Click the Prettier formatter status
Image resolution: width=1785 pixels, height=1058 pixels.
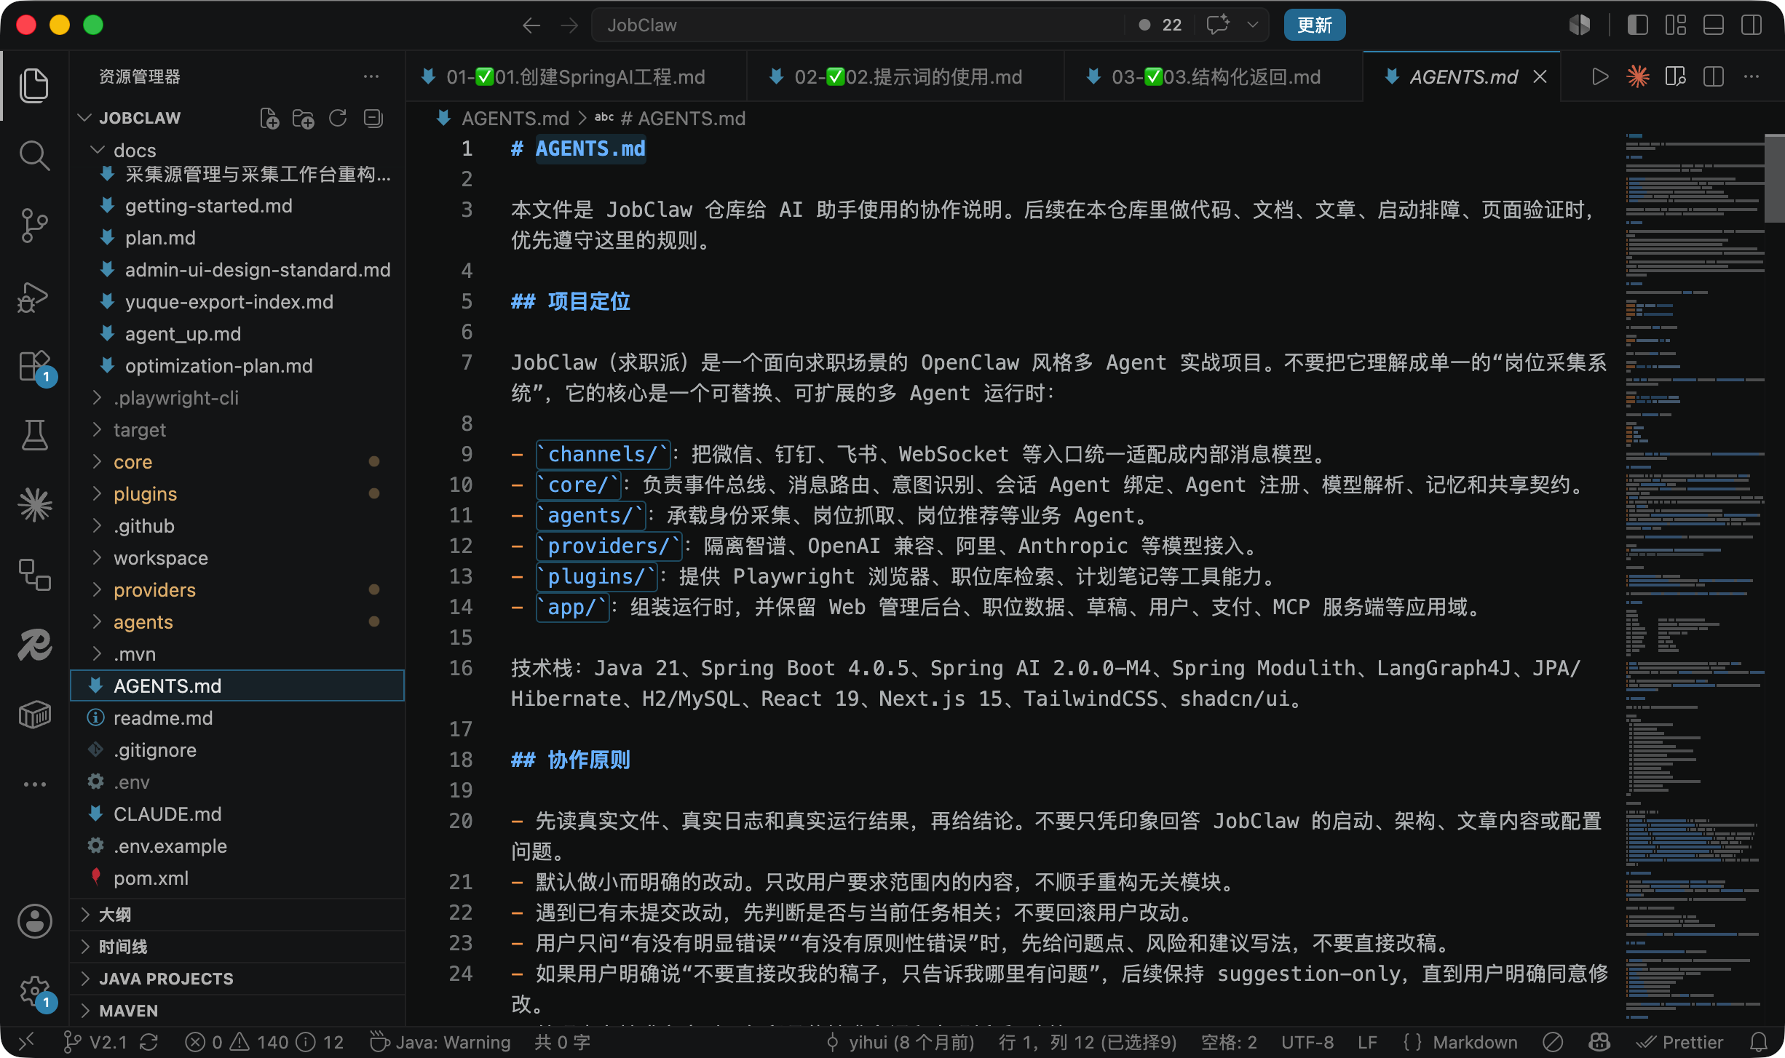point(1679,1042)
